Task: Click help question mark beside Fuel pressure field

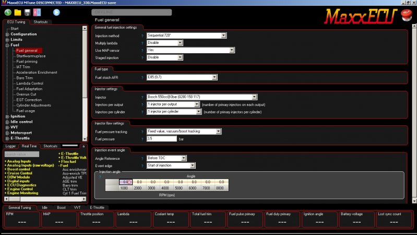Action: 142,139
